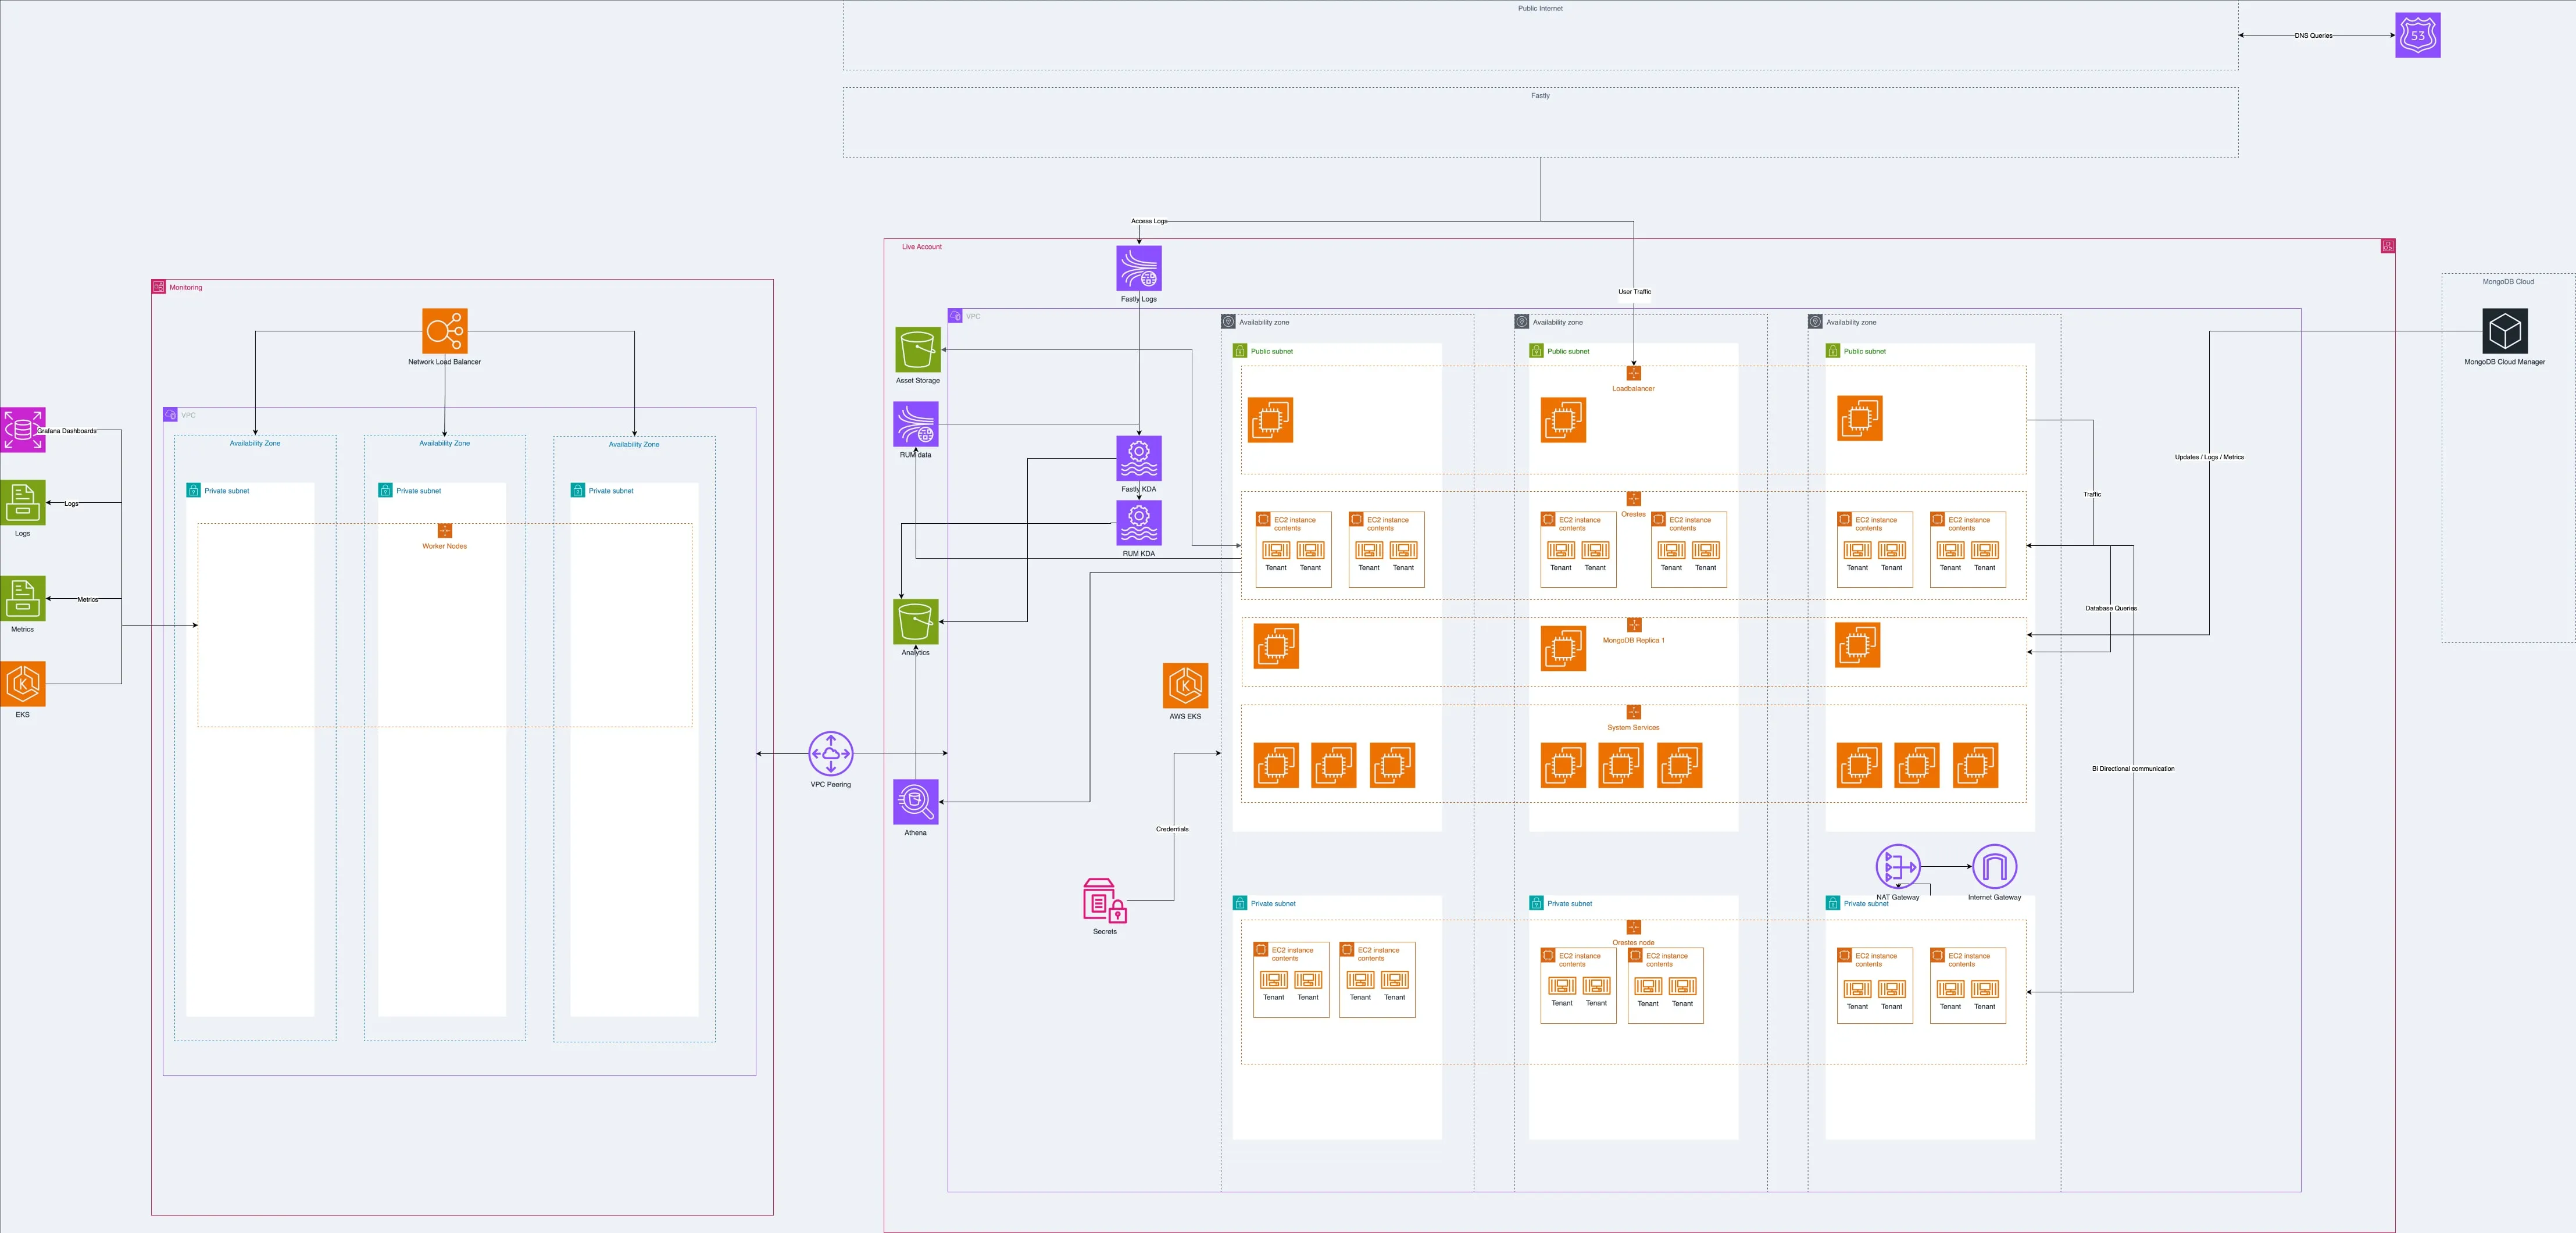The width and height of the screenshot is (2576, 1233).
Task: Click the RUM KDA analytics icon
Action: pyautogui.click(x=1139, y=523)
